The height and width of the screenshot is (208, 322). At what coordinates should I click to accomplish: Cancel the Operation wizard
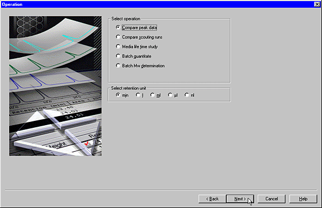[x=271, y=199]
